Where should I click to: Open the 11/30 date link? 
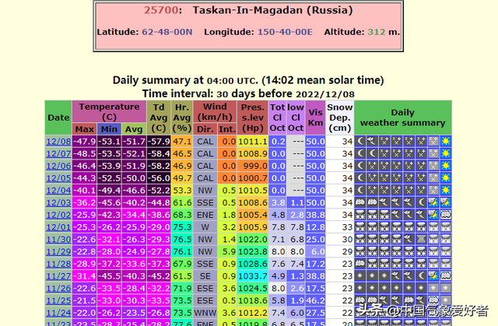[x=58, y=240]
